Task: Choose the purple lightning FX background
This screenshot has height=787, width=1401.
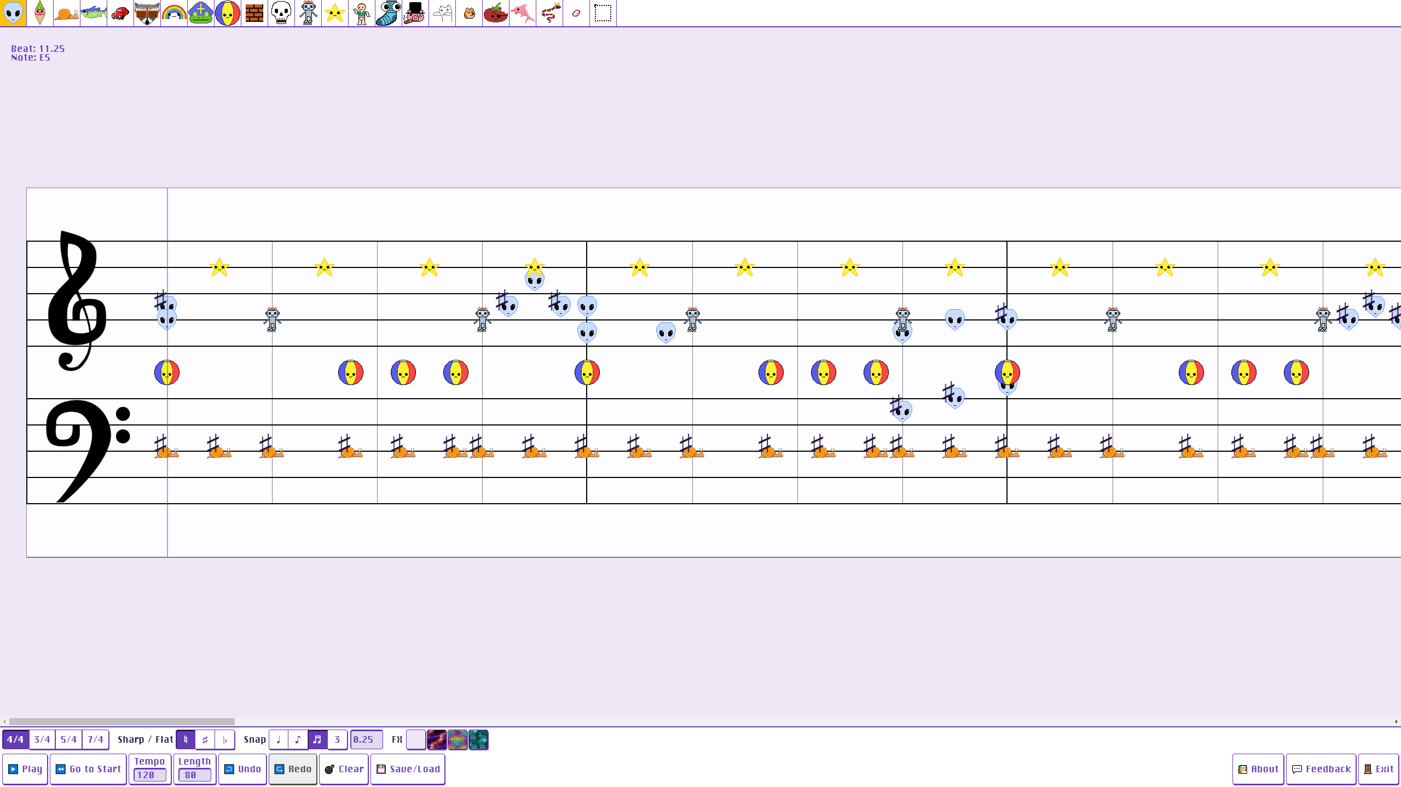Action: click(436, 739)
